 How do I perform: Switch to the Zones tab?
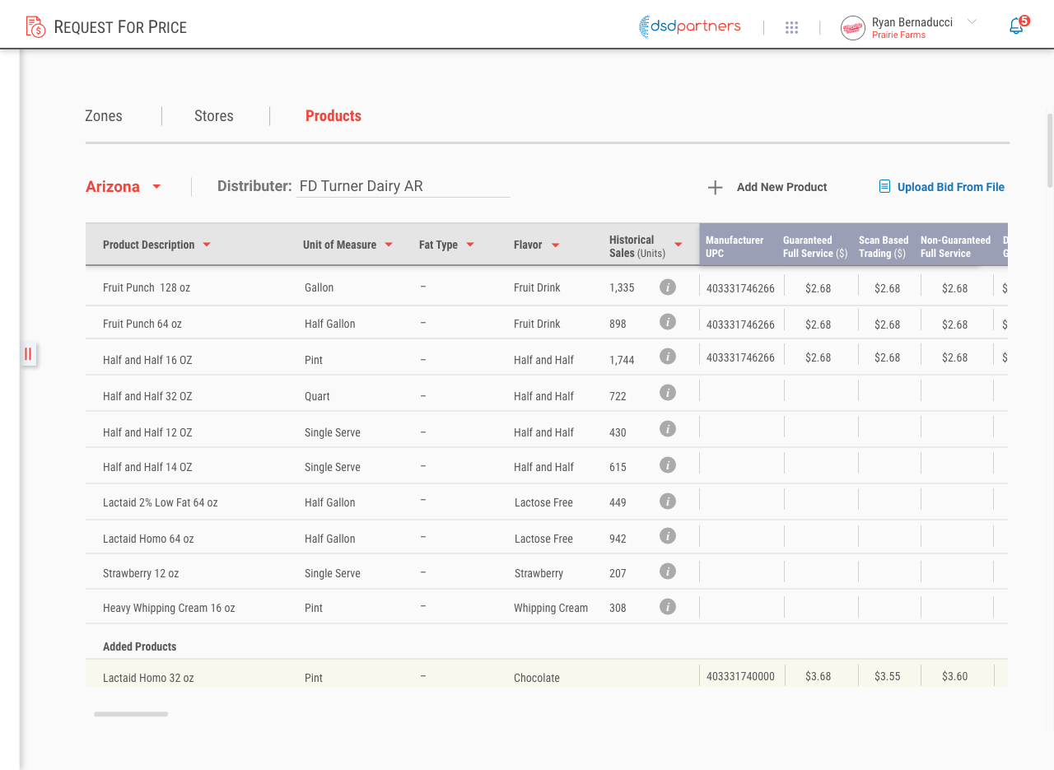[104, 116]
